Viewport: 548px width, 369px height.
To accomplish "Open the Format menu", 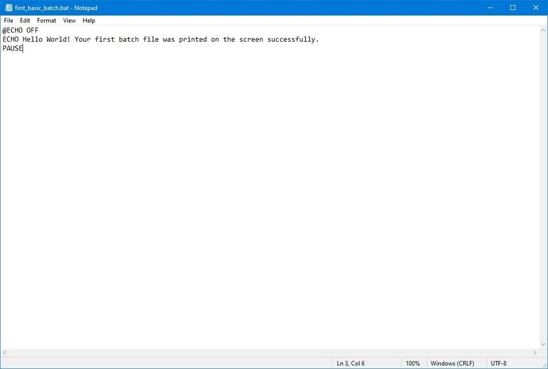I will pos(46,20).
